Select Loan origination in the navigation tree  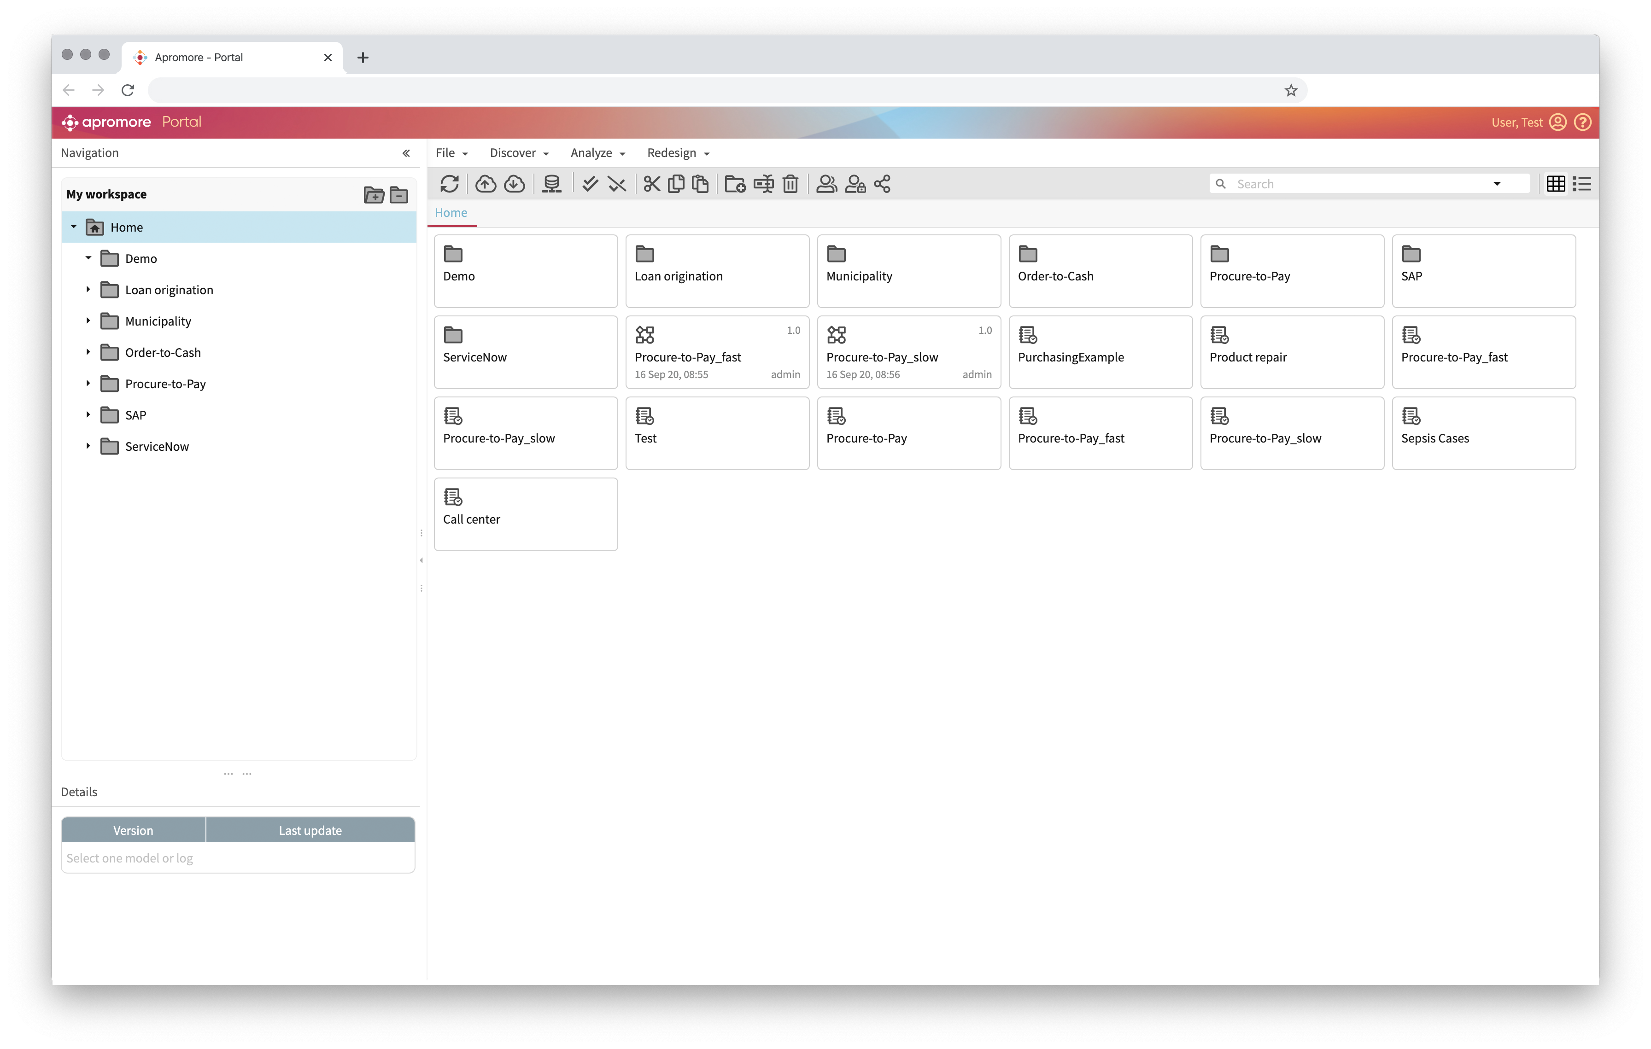tap(169, 290)
